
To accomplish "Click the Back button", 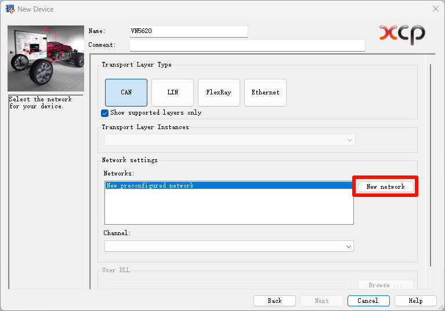I will [x=274, y=301].
